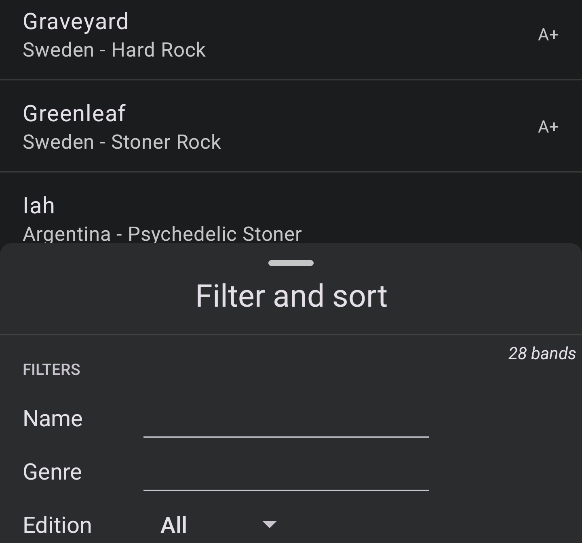Click the FILTERS section header

[52, 370]
